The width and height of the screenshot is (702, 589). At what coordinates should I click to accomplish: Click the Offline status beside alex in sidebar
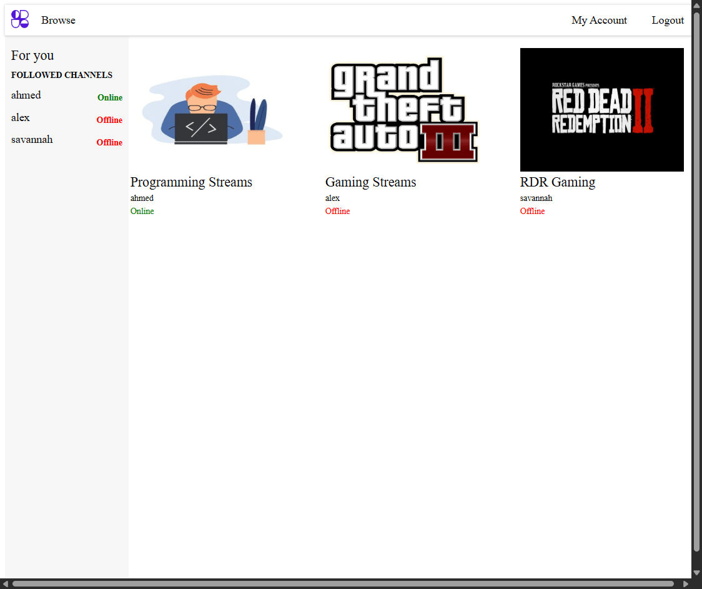(x=109, y=120)
